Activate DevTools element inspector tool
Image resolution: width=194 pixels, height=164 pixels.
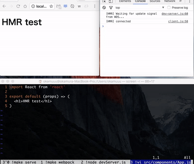(x=104, y=1)
